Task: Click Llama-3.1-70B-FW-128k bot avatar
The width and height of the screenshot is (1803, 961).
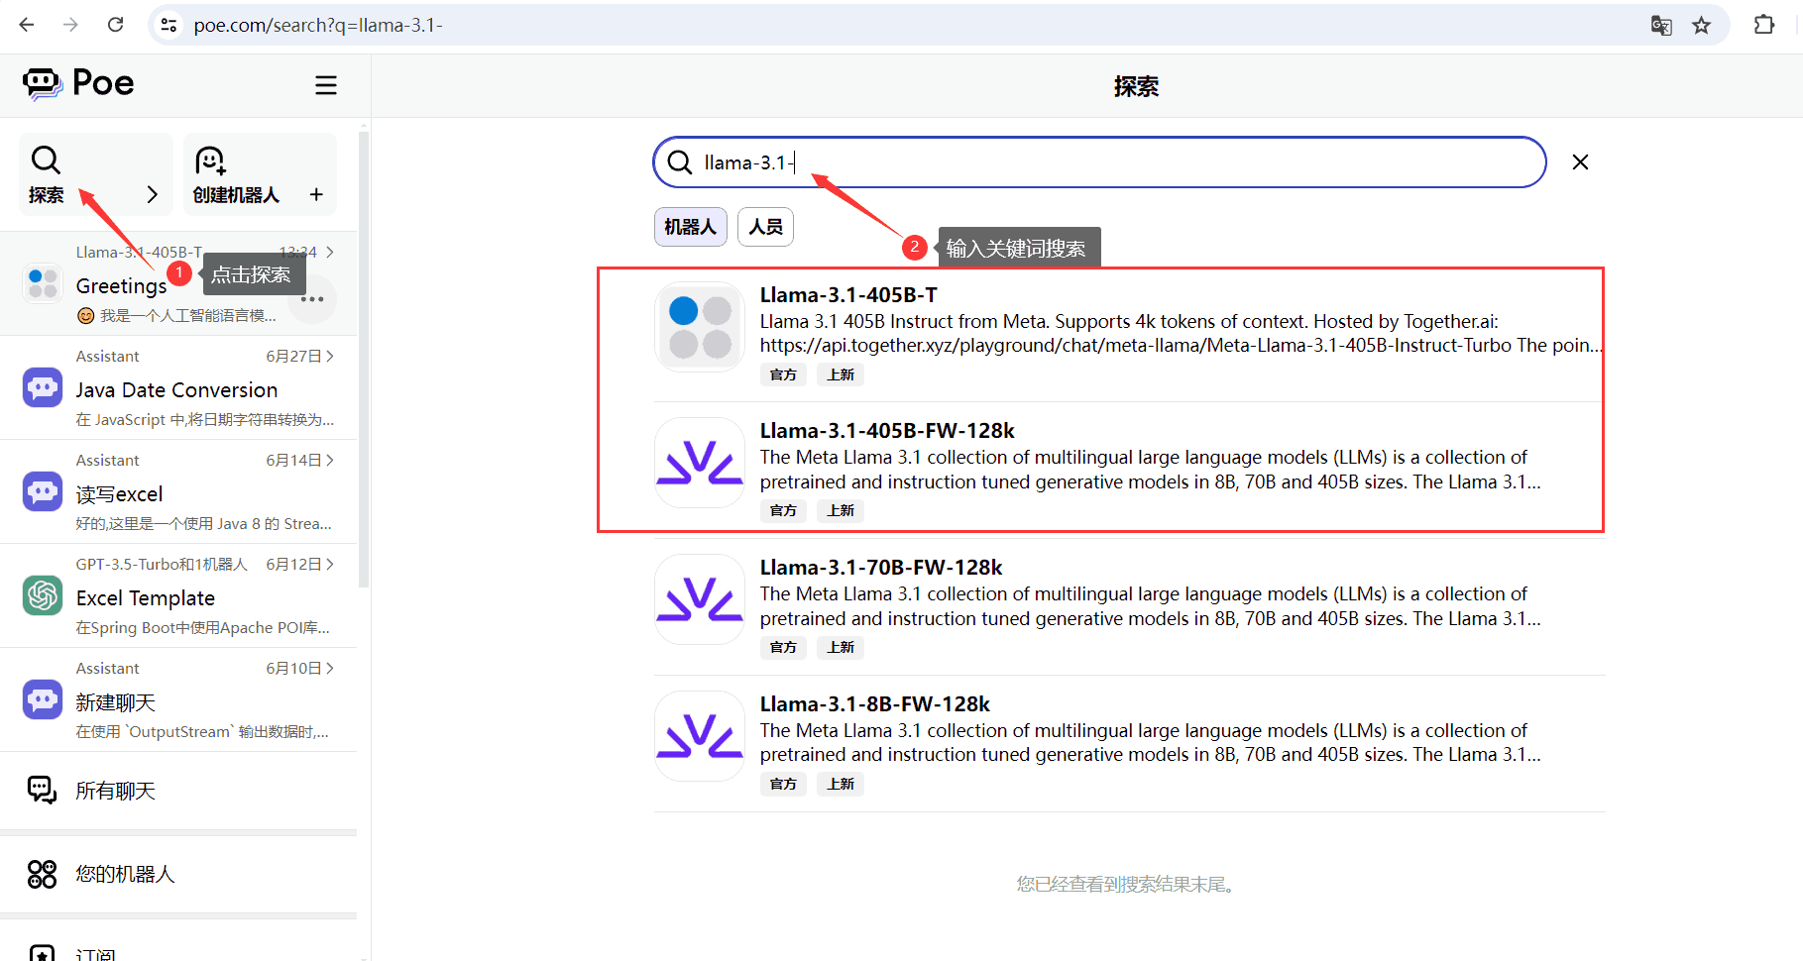Action: 700,599
